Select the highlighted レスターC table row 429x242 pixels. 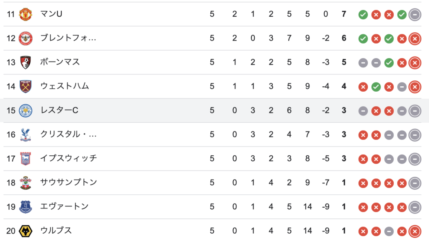[214, 111]
